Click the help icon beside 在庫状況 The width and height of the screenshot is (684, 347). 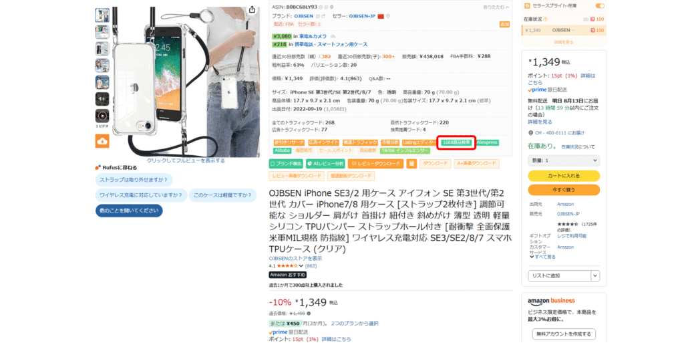tap(545, 19)
